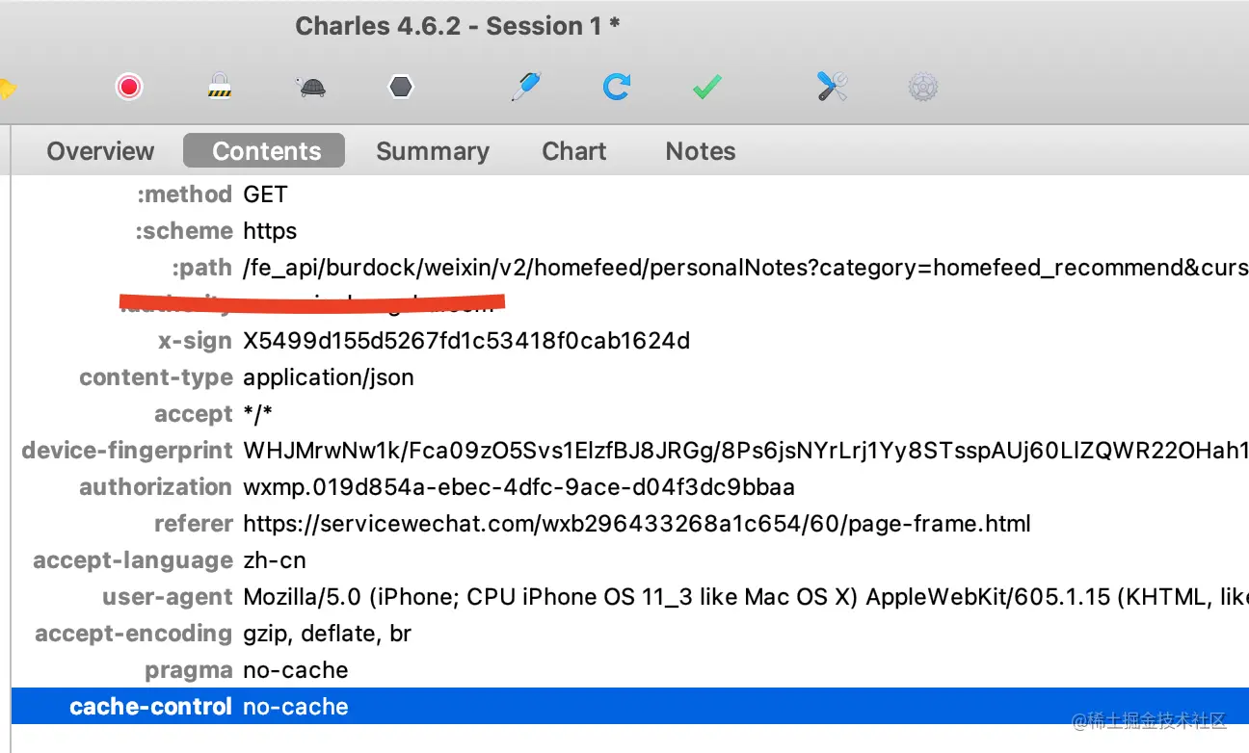Select the Contents tab
This screenshot has height=753, width=1249.
point(266,151)
